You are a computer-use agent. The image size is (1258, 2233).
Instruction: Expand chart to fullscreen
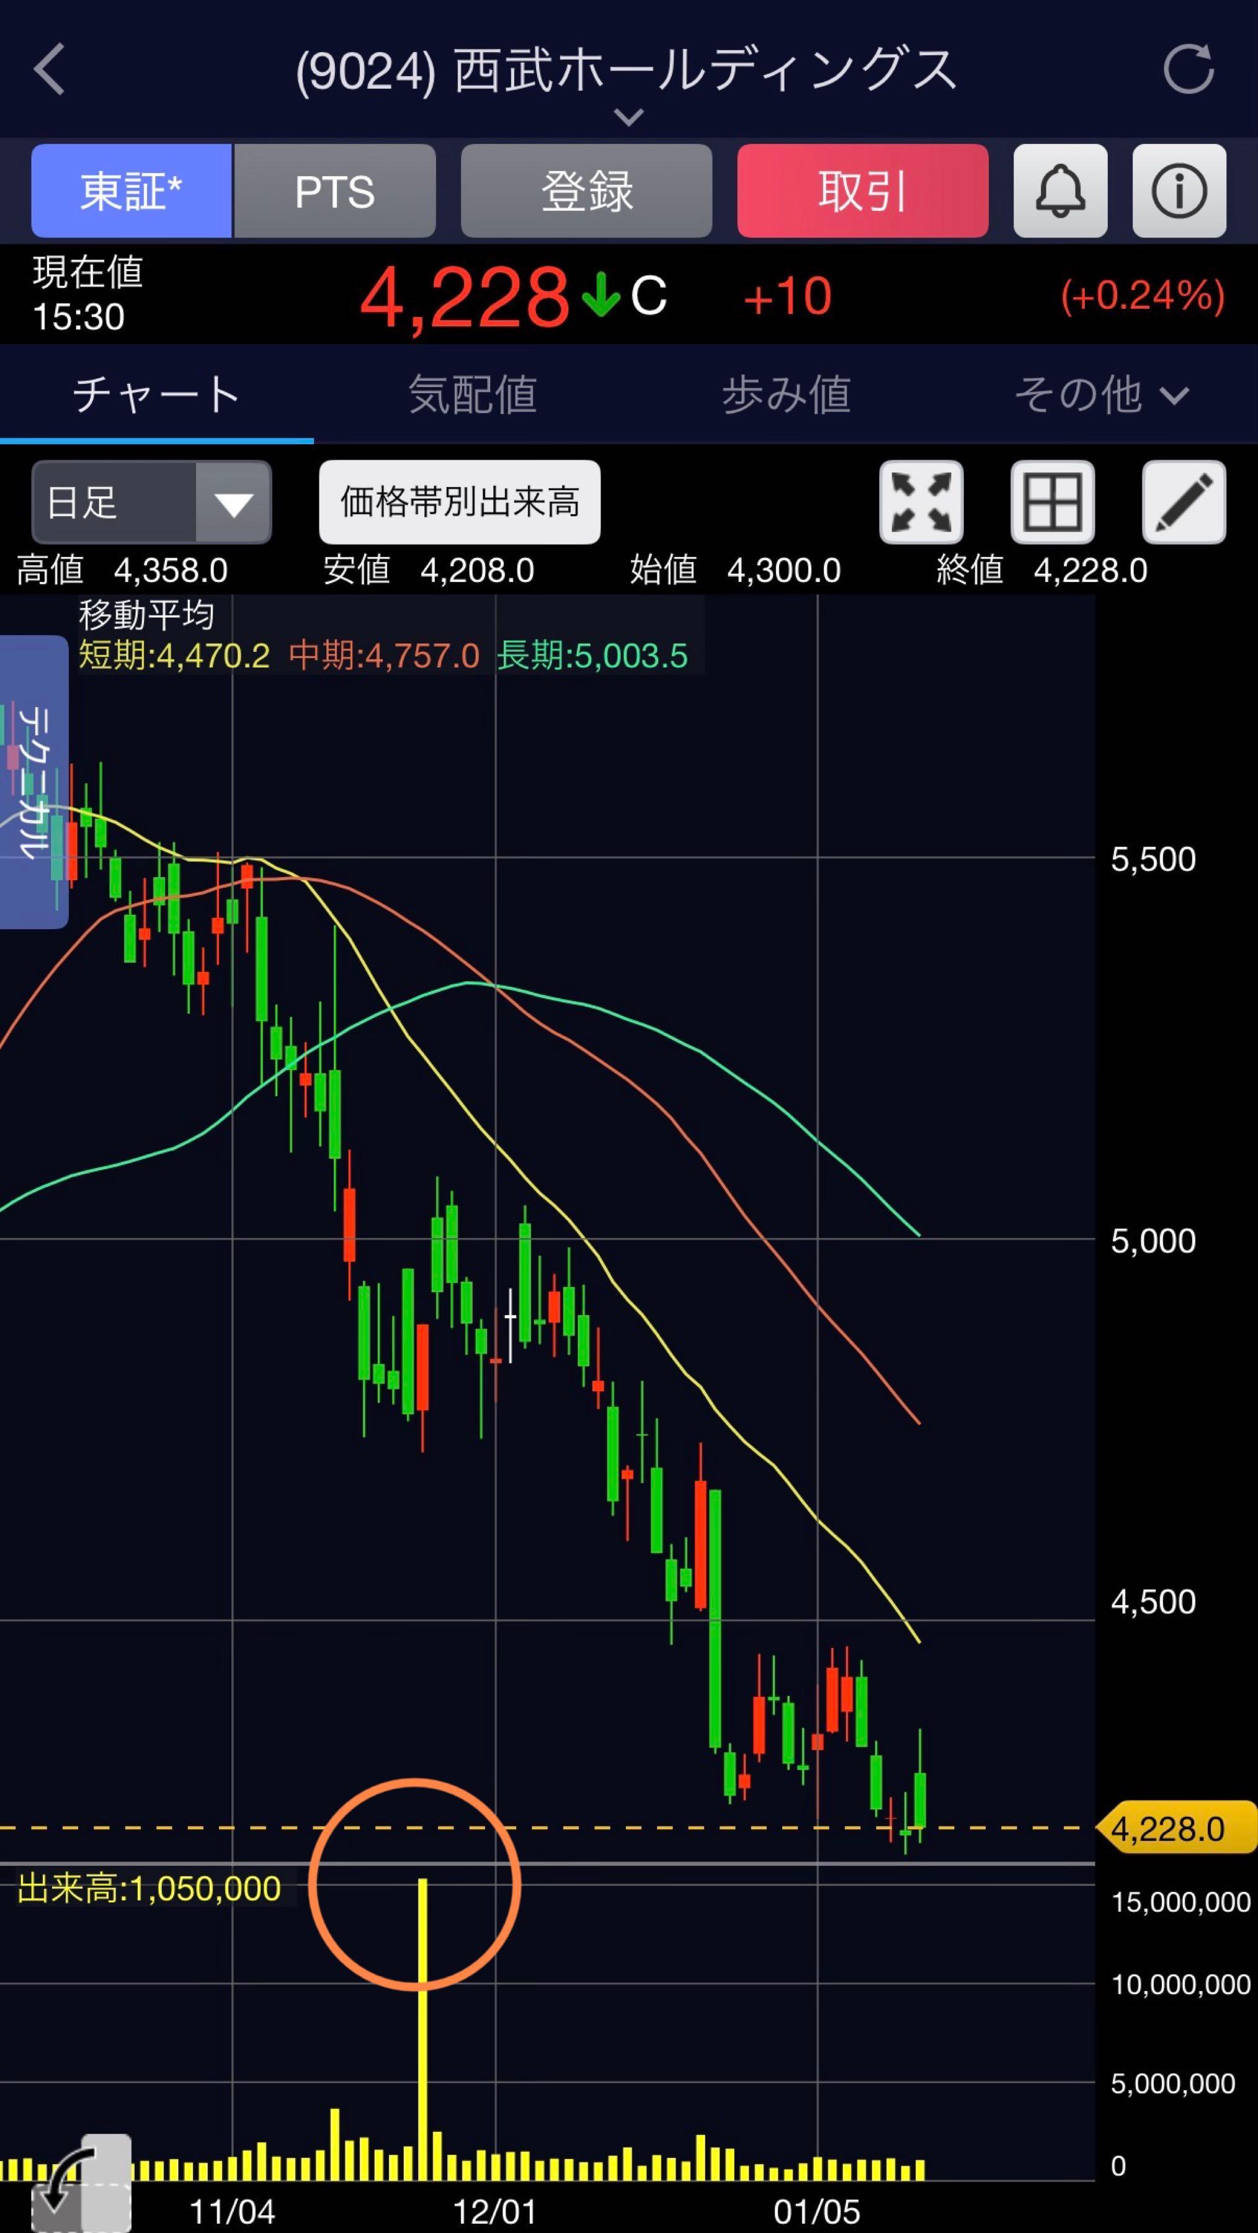point(921,502)
